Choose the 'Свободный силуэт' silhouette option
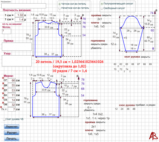The width and height of the screenshot is (159, 142). pyautogui.click(x=102, y=8)
